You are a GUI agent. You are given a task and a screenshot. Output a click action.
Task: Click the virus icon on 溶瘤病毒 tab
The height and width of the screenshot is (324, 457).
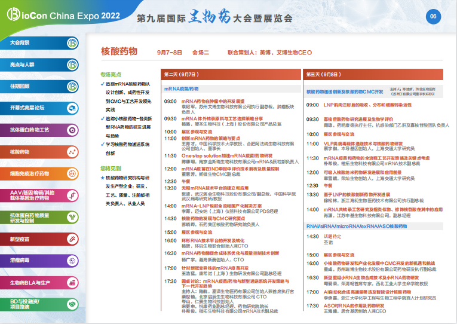pos(72,261)
